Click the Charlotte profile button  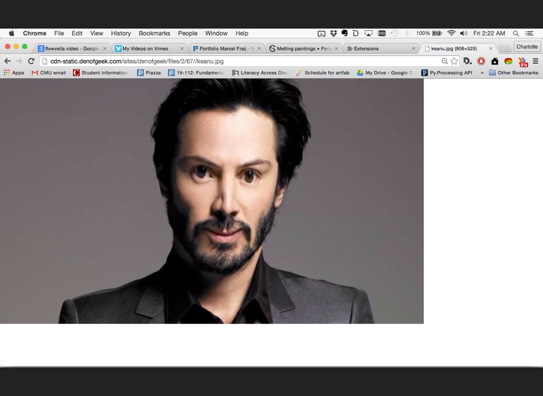[x=527, y=47]
